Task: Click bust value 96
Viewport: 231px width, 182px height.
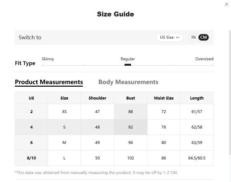Action: coord(131,143)
